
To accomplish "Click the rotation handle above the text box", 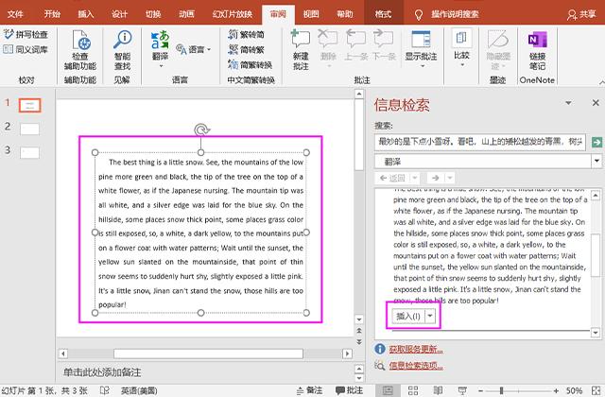I will 201,130.
